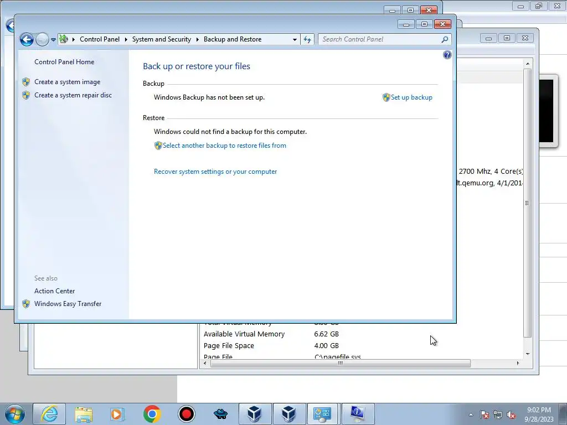
Task: Click the red record button taskbar icon
Action: pyautogui.click(x=186, y=414)
